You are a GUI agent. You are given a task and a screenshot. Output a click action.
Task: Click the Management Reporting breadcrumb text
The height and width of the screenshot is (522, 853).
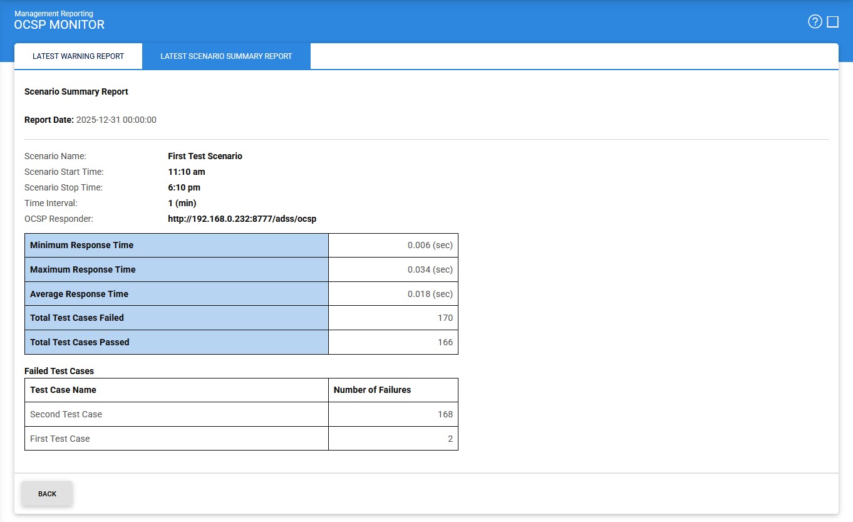[x=53, y=13]
